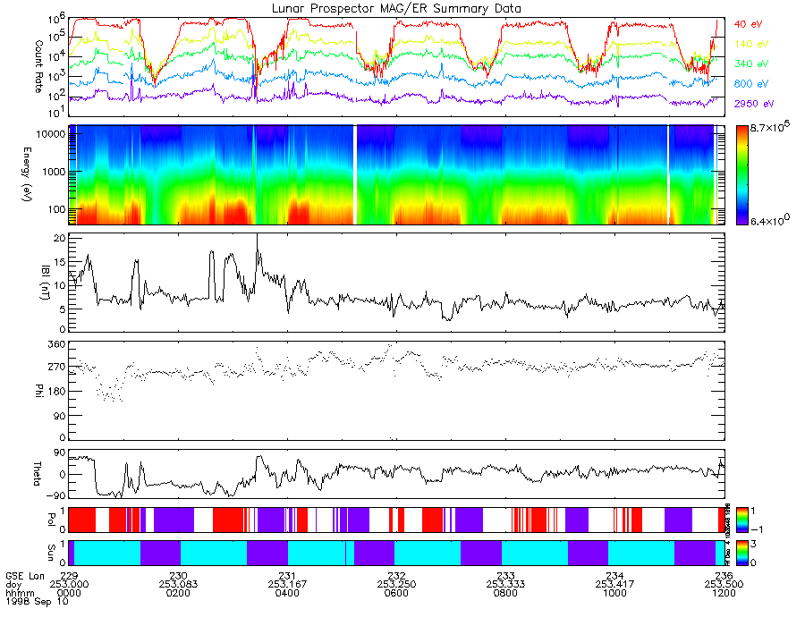
Task: Click the '1000' time tick label
Action: (x=614, y=593)
